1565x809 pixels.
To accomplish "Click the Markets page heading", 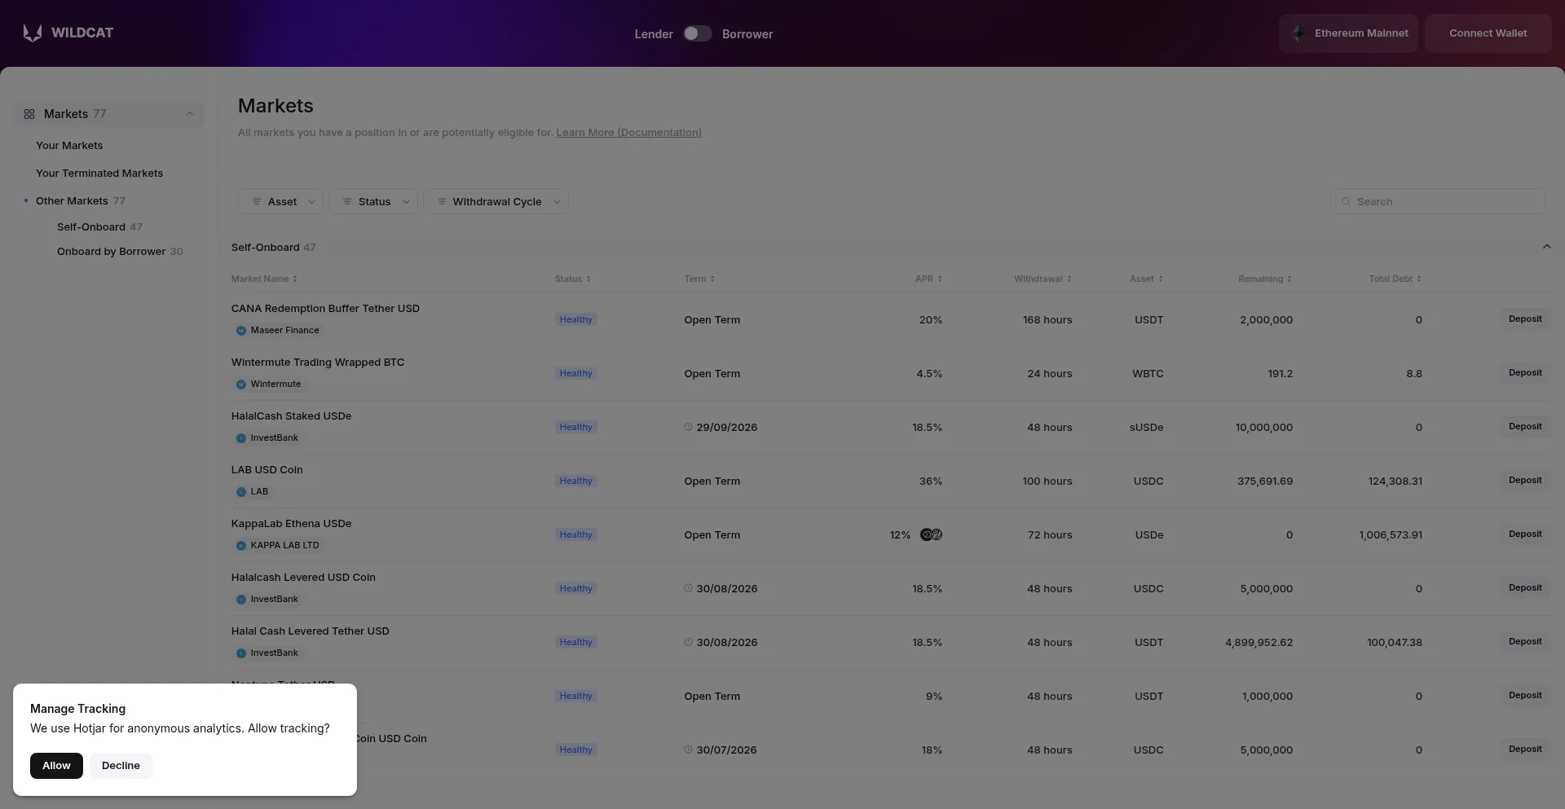I will point(276,106).
